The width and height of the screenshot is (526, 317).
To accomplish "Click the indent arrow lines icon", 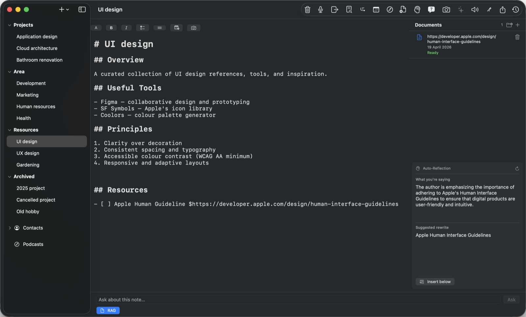I will 363,10.
